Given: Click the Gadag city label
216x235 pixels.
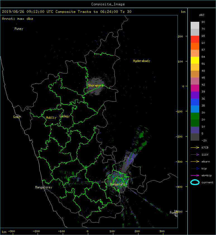Looking at the screenshot, I should [64, 116].
